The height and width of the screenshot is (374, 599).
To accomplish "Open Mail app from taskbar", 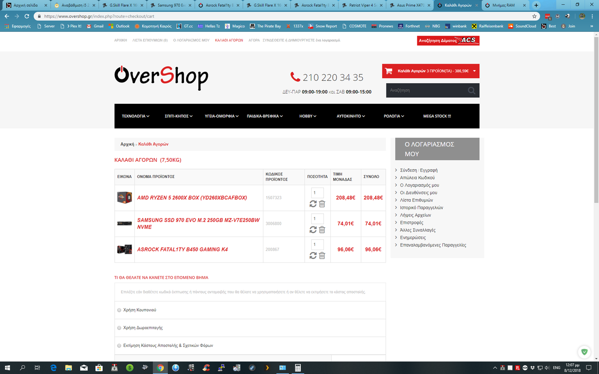I will coord(84,368).
